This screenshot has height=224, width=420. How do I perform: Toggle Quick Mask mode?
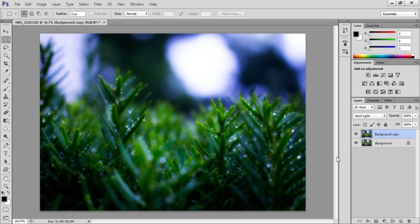coord(6,210)
